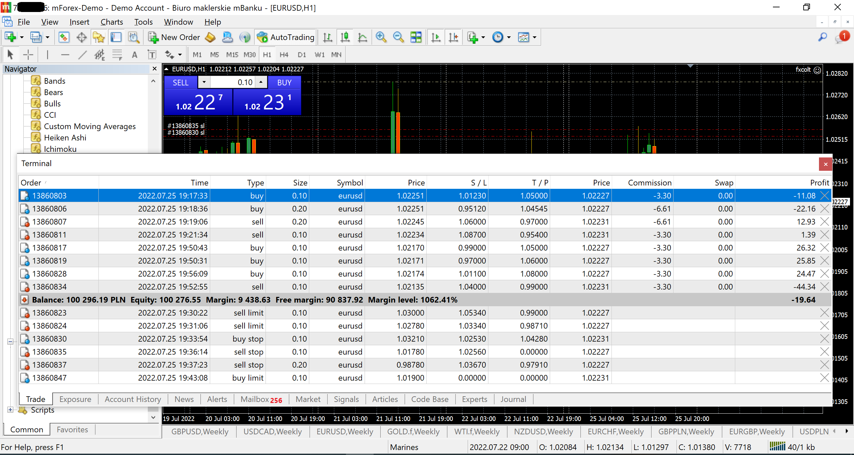The width and height of the screenshot is (854, 455).
Task: Expand the Scripts tree node
Action: pos(10,410)
